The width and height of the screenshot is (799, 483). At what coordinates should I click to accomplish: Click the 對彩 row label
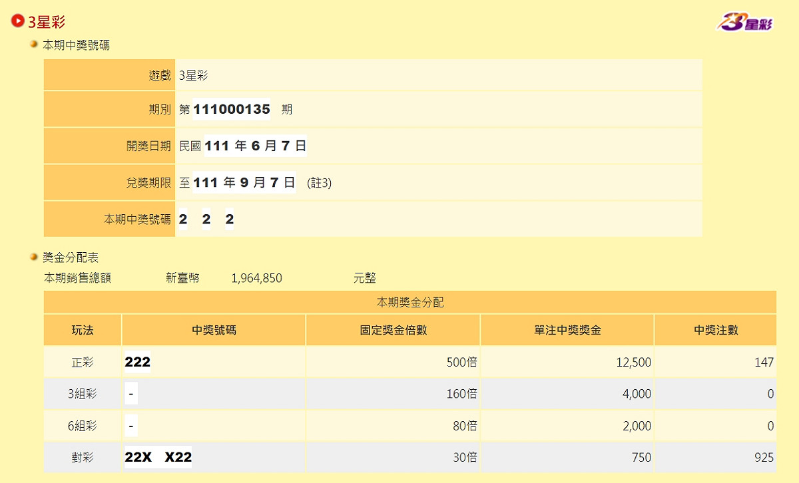coord(83,458)
